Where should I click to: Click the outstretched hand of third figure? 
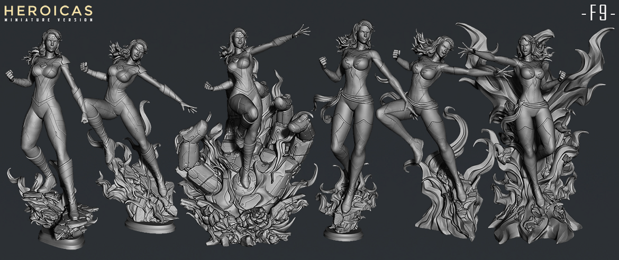pos(302,30)
